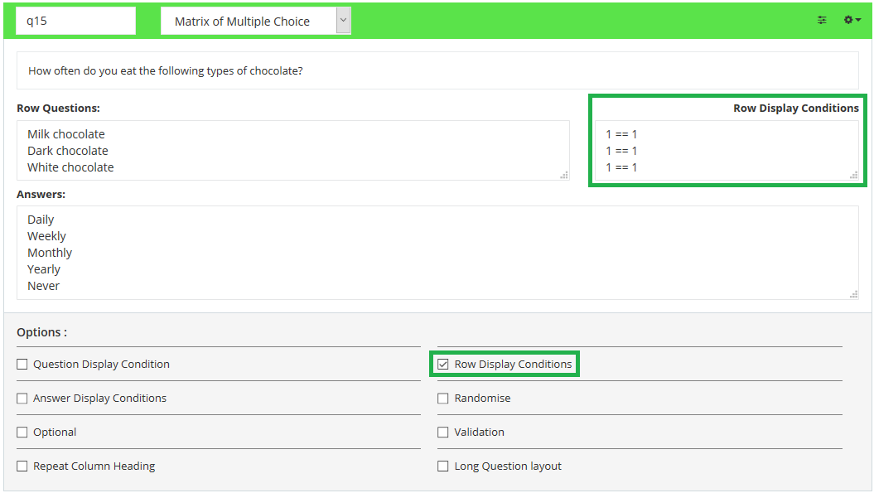
Task: Open the question options sliders icon
Action: pos(822,20)
